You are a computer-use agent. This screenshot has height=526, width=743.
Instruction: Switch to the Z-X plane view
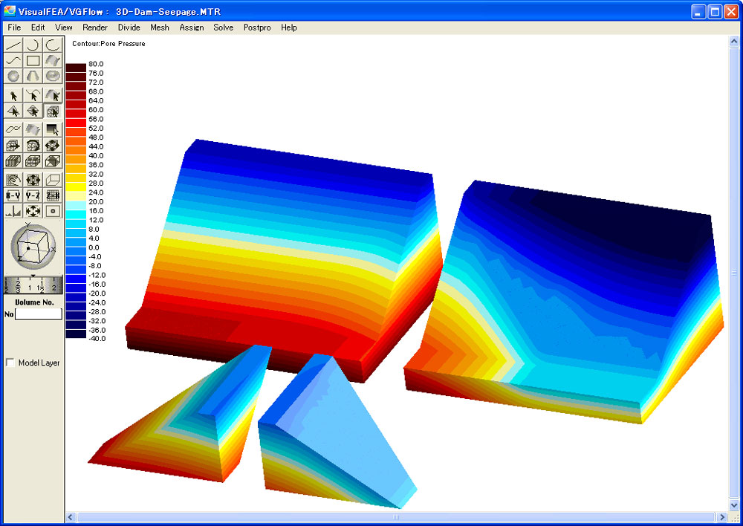tap(53, 195)
